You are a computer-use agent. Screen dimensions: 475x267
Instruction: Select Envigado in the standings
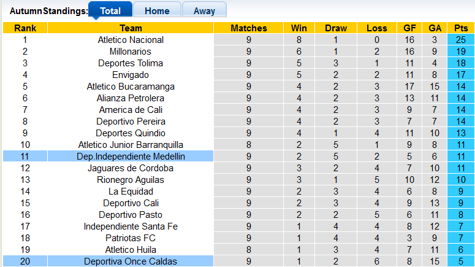[131, 75]
